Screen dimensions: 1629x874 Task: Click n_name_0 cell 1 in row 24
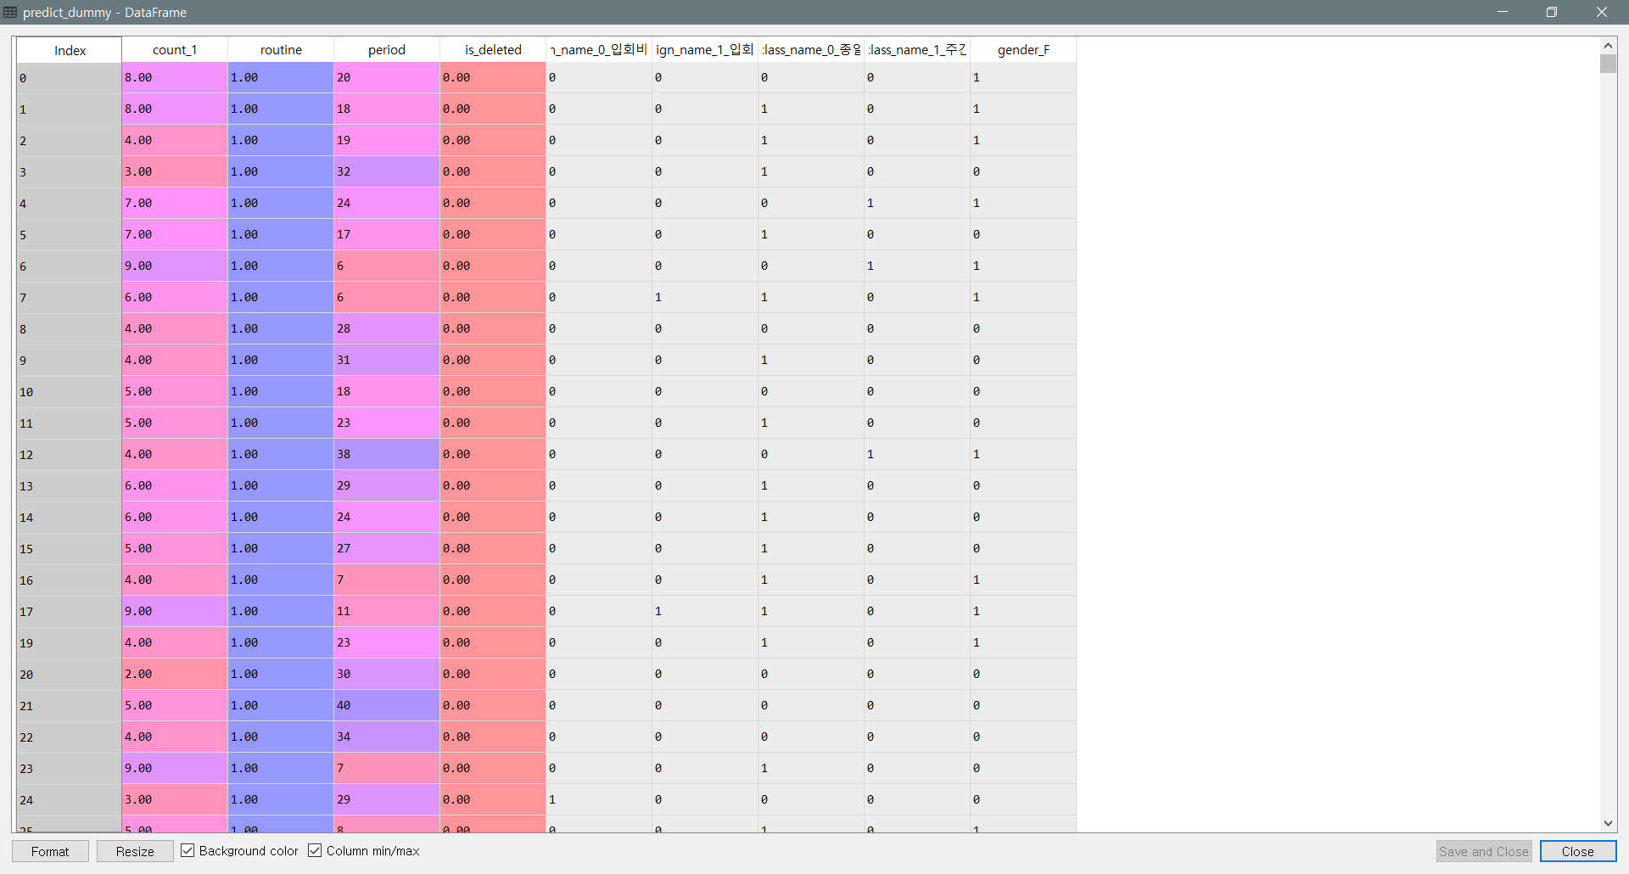point(599,799)
